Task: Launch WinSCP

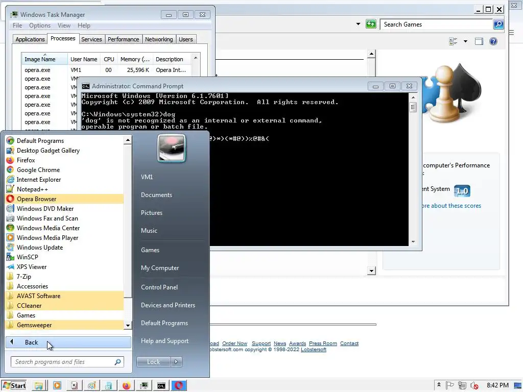Action: (x=64, y=257)
